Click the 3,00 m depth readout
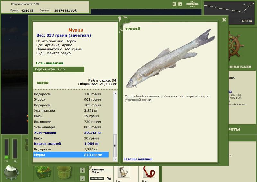257x182 pixels. [x=246, y=21]
